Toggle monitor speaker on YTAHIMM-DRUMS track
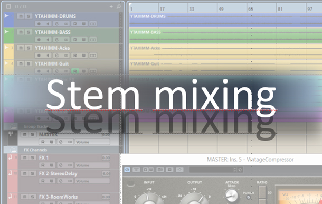 point(48,24)
